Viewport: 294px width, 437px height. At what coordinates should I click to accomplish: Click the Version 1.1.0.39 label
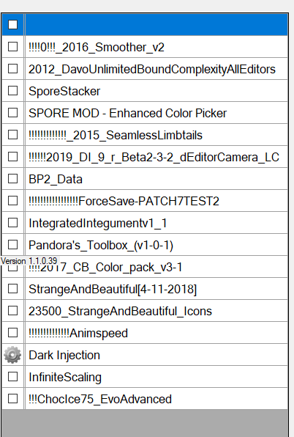[x=29, y=261]
